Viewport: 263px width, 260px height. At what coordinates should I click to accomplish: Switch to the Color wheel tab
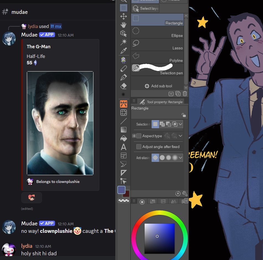click(142, 201)
